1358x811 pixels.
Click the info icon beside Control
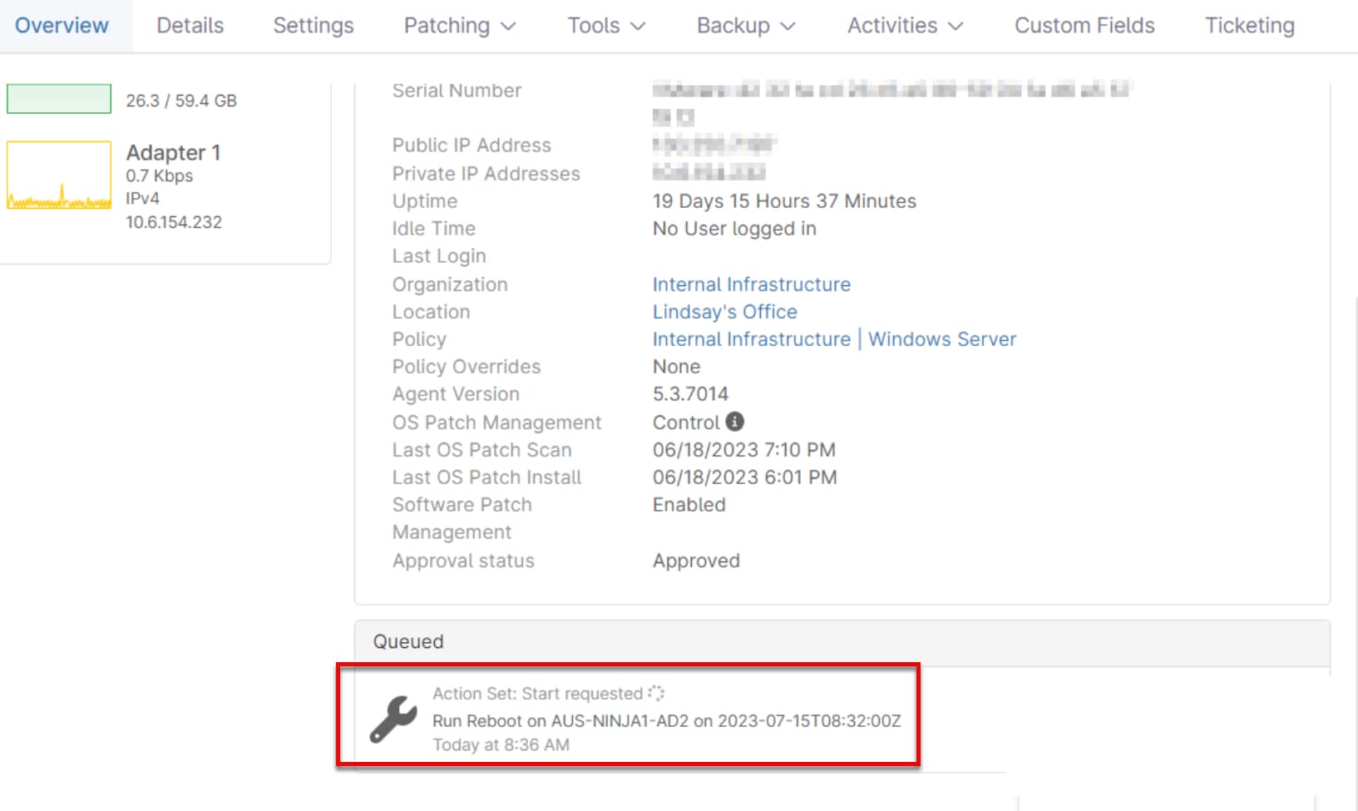click(734, 422)
